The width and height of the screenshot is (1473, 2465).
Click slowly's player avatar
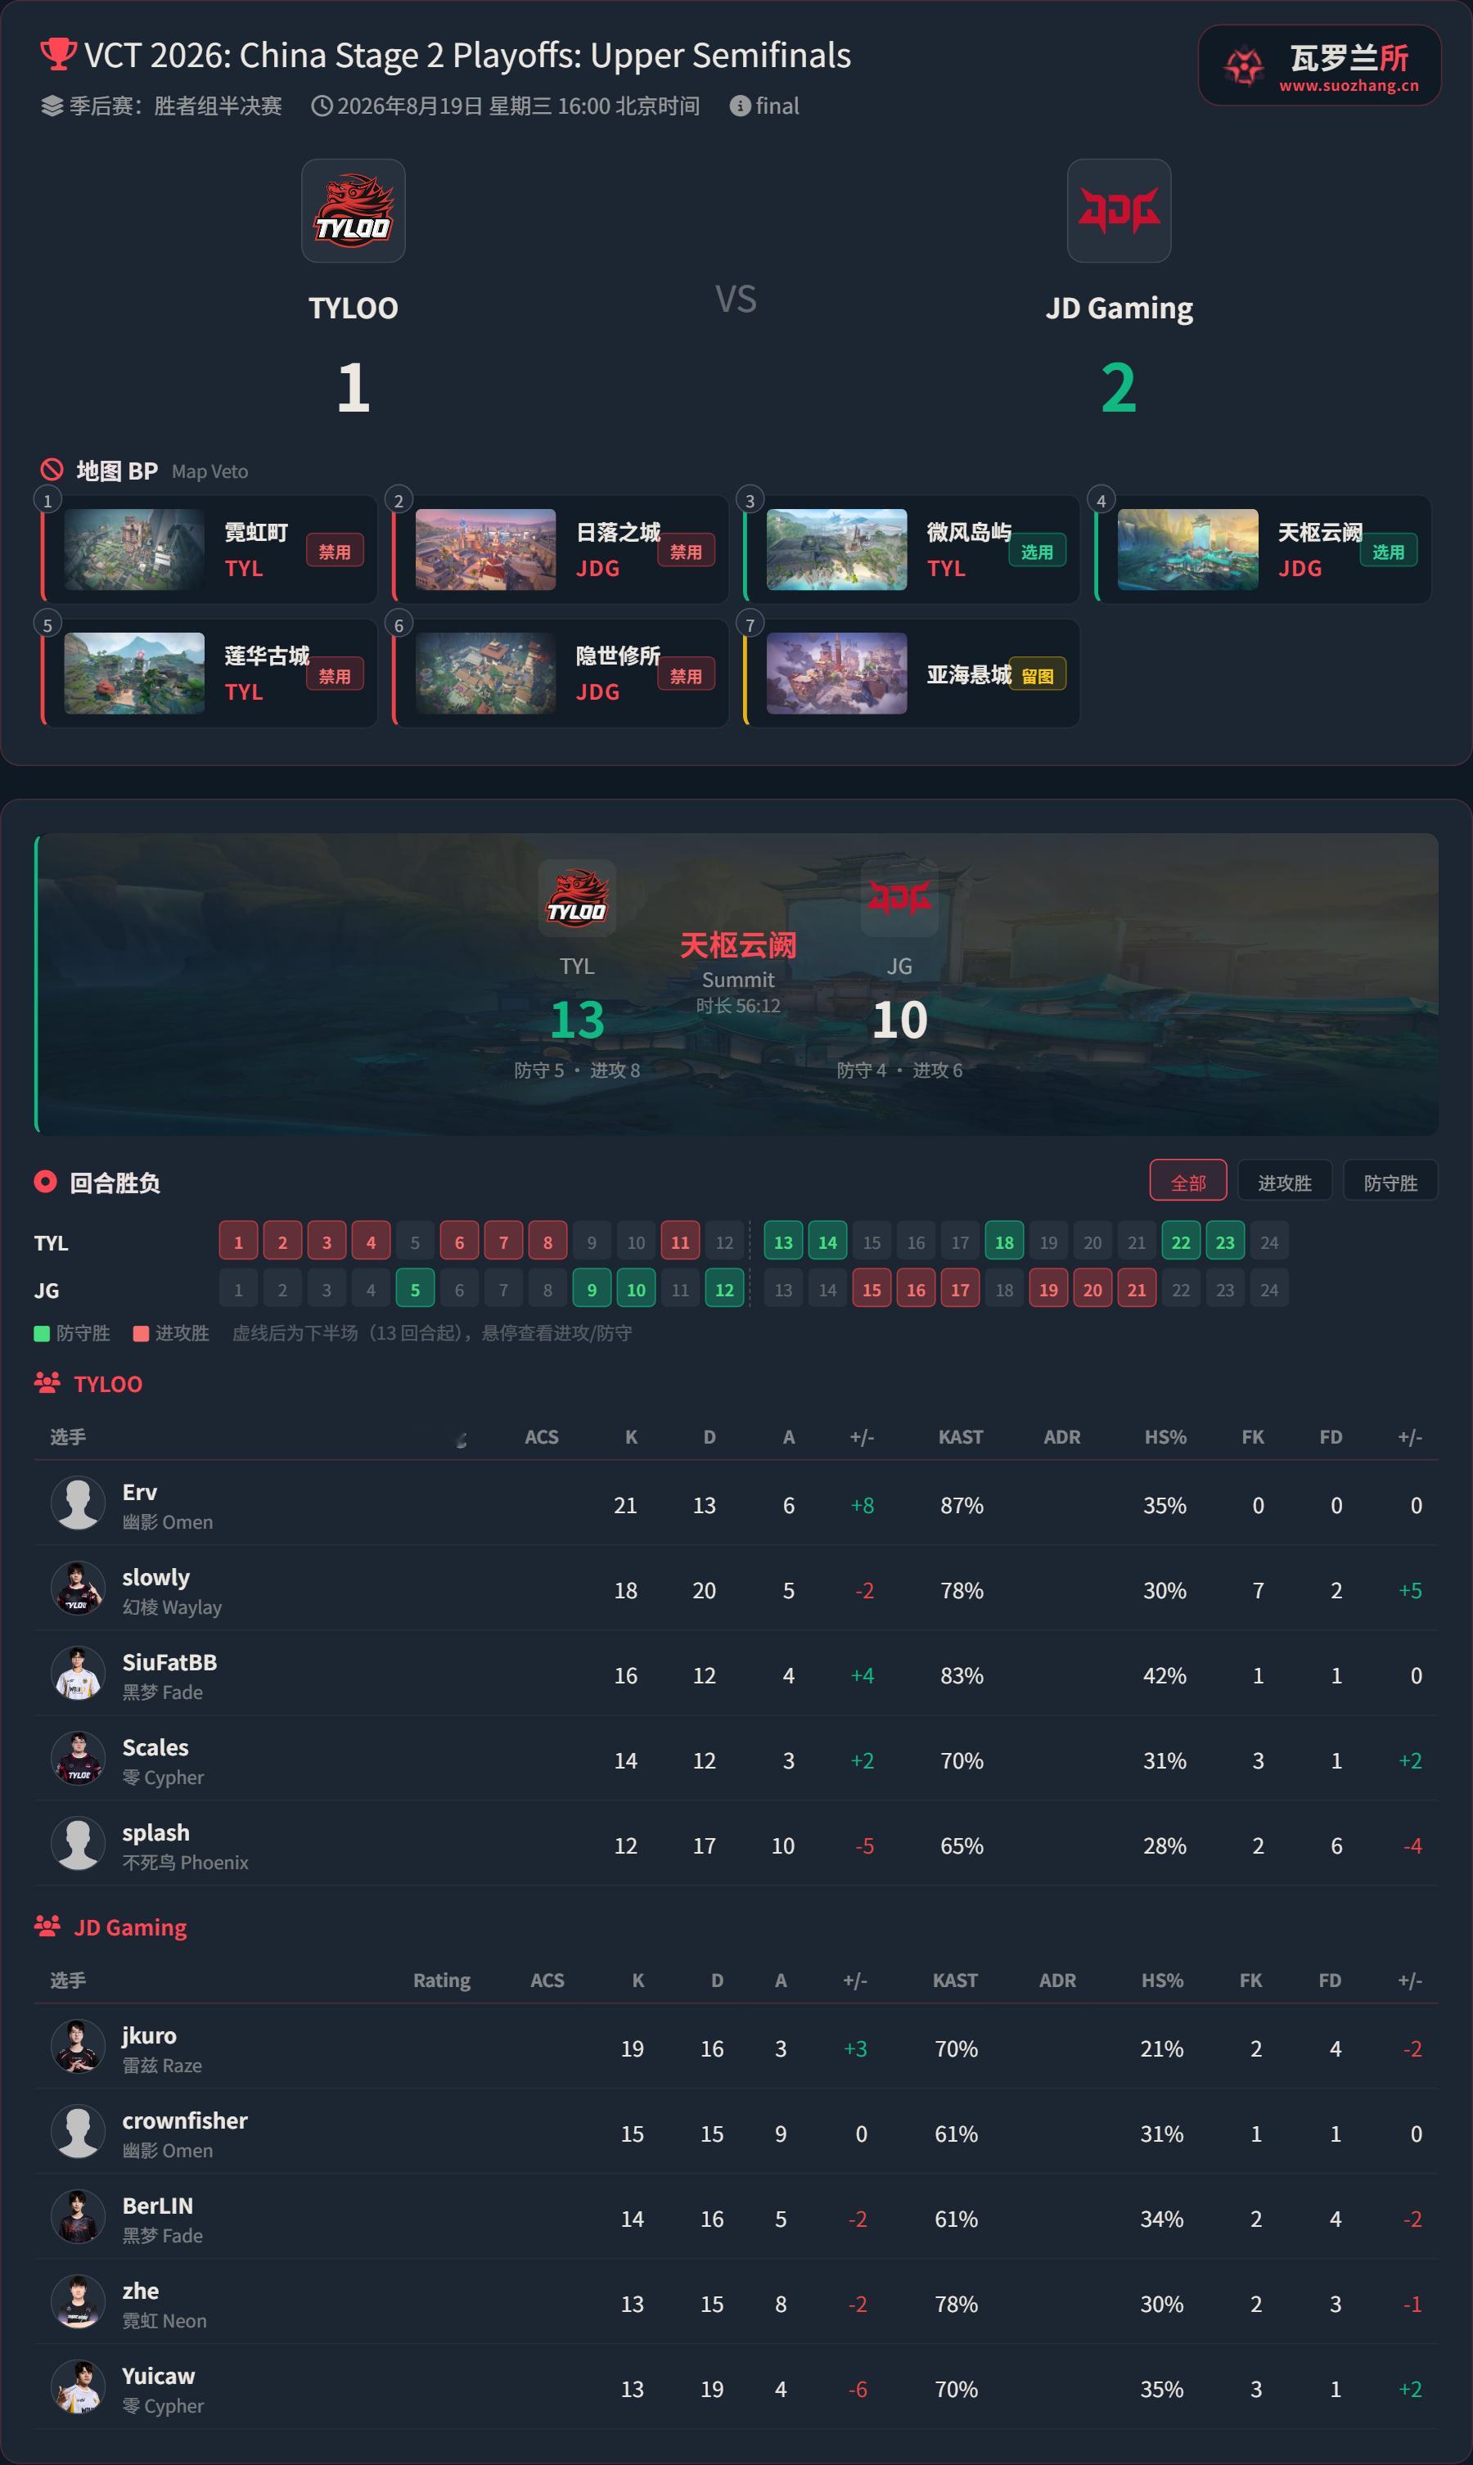pyautogui.click(x=79, y=1589)
